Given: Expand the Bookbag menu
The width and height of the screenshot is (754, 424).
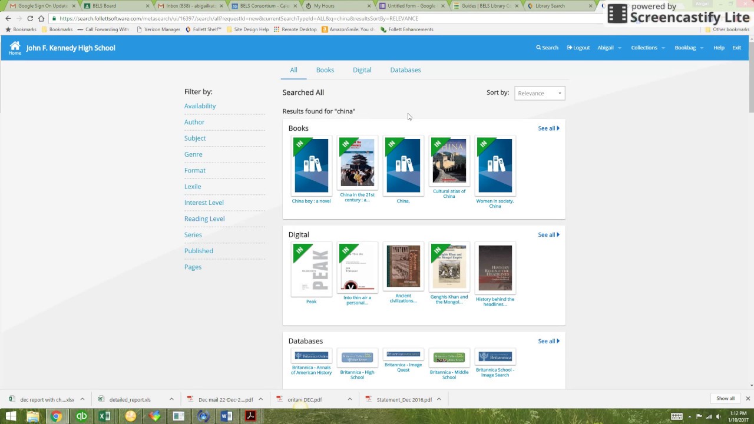Looking at the screenshot, I should point(689,48).
